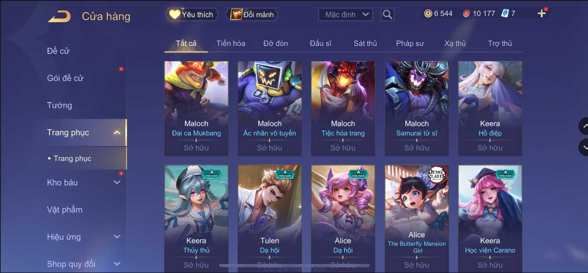Open Gói đề cử in sidebar
Image resolution: width=588 pixels, height=273 pixels.
click(x=65, y=78)
